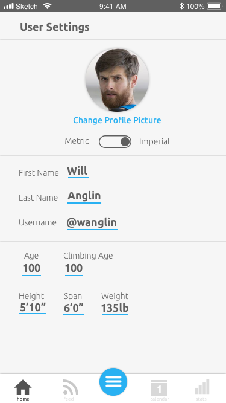226x403 pixels.
Task: Open the stats bar chart icon
Action: click(x=202, y=387)
